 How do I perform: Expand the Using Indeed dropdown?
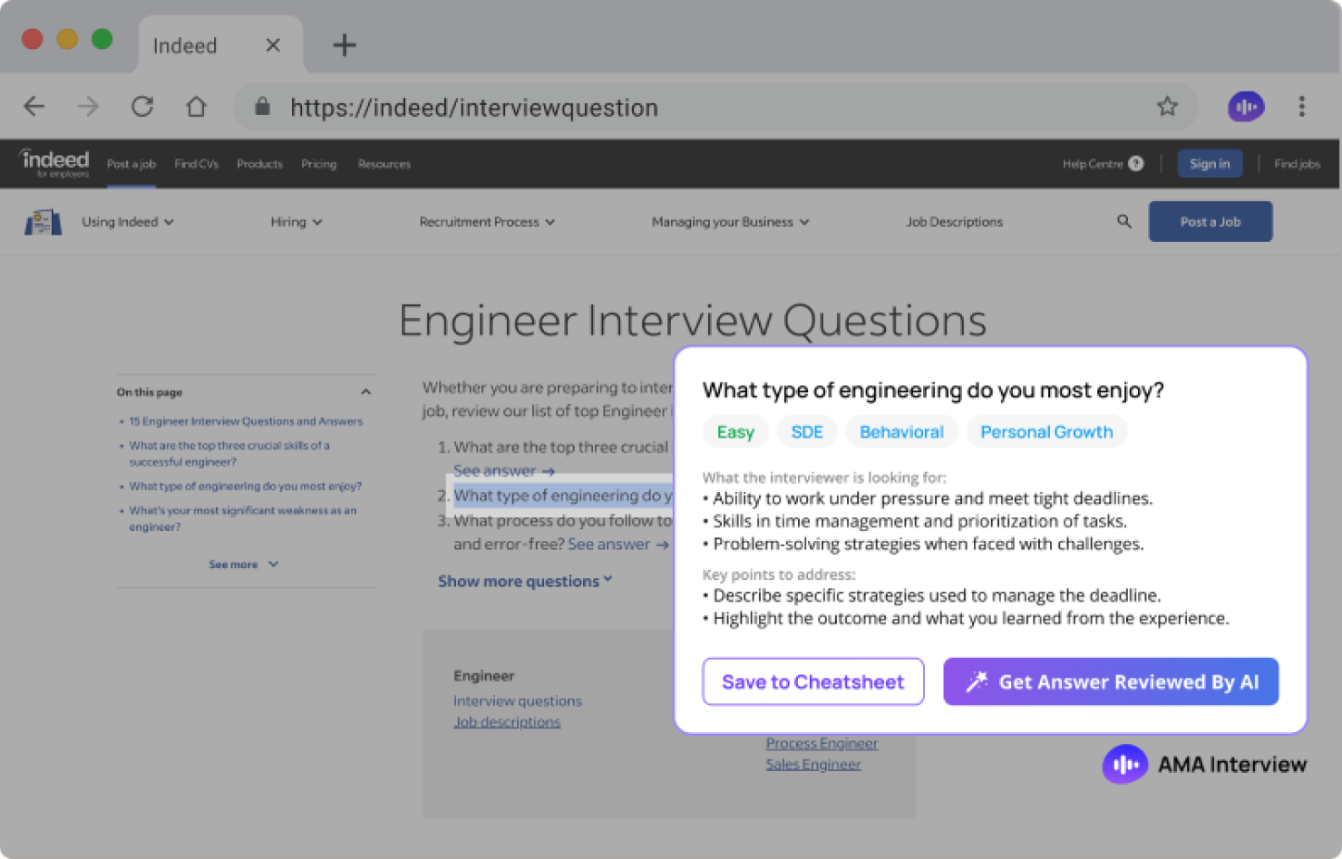[x=128, y=222]
